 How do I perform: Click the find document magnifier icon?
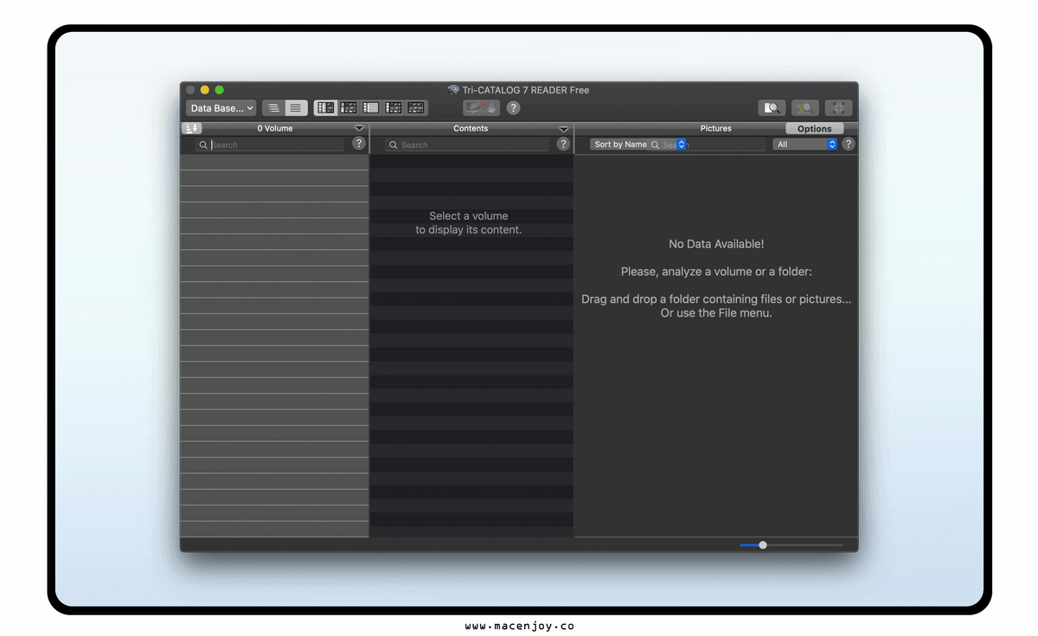[x=772, y=108]
